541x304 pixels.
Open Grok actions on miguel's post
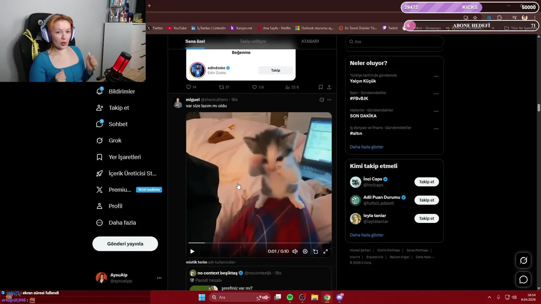pos(322,100)
